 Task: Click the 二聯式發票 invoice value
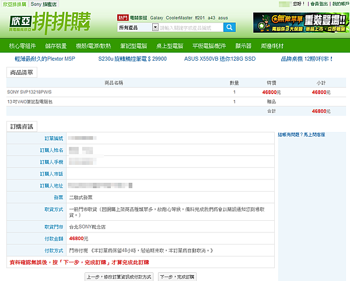pos(80,197)
